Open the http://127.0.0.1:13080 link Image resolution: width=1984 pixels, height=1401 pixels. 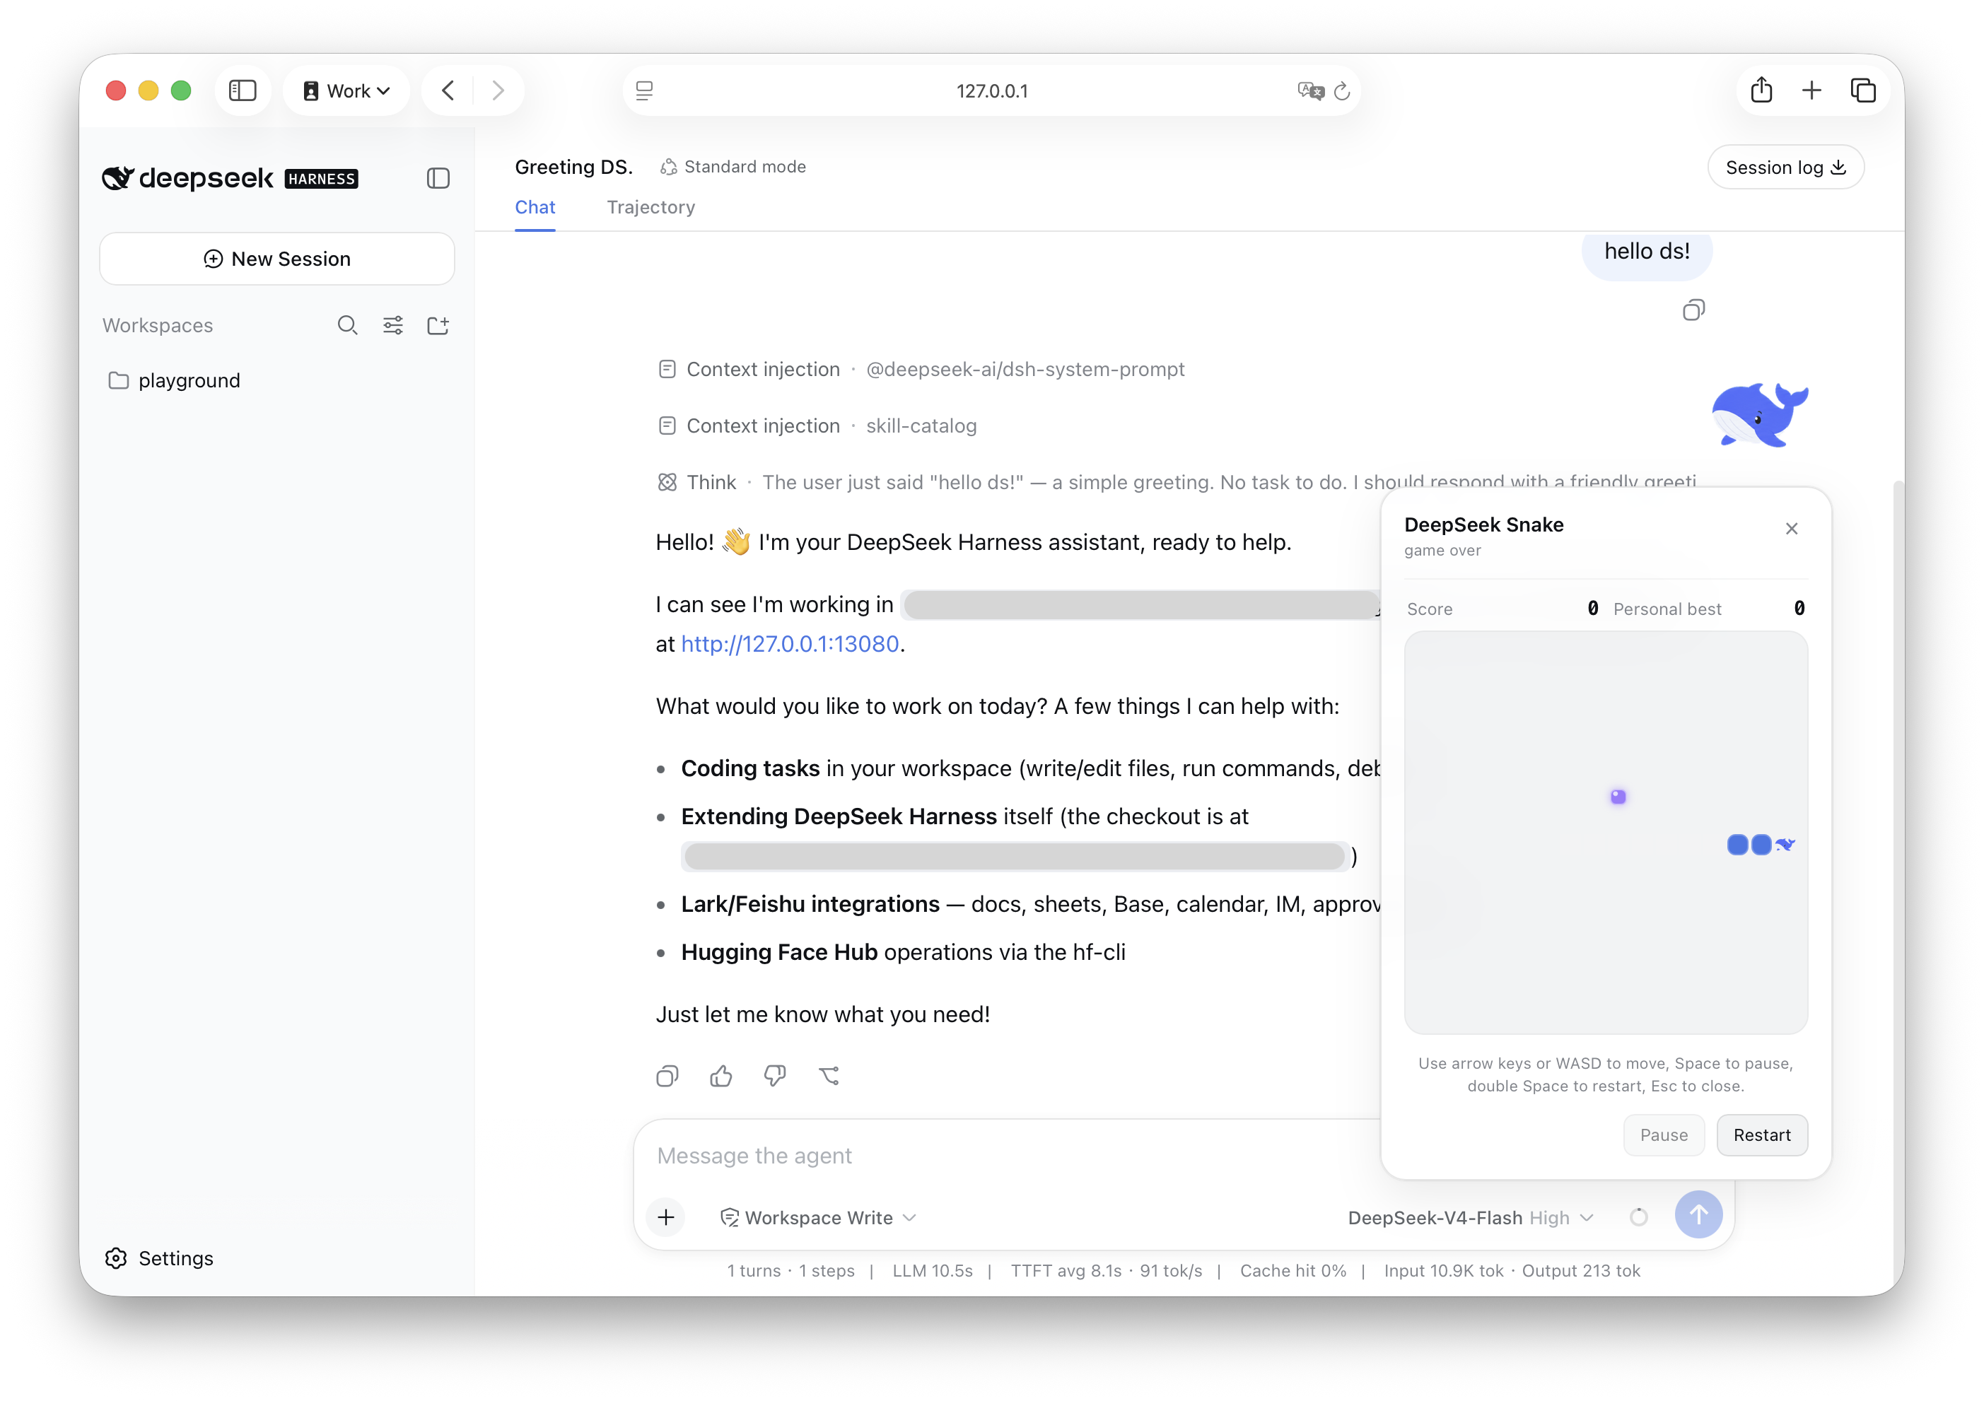pyautogui.click(x=790, y=645)
